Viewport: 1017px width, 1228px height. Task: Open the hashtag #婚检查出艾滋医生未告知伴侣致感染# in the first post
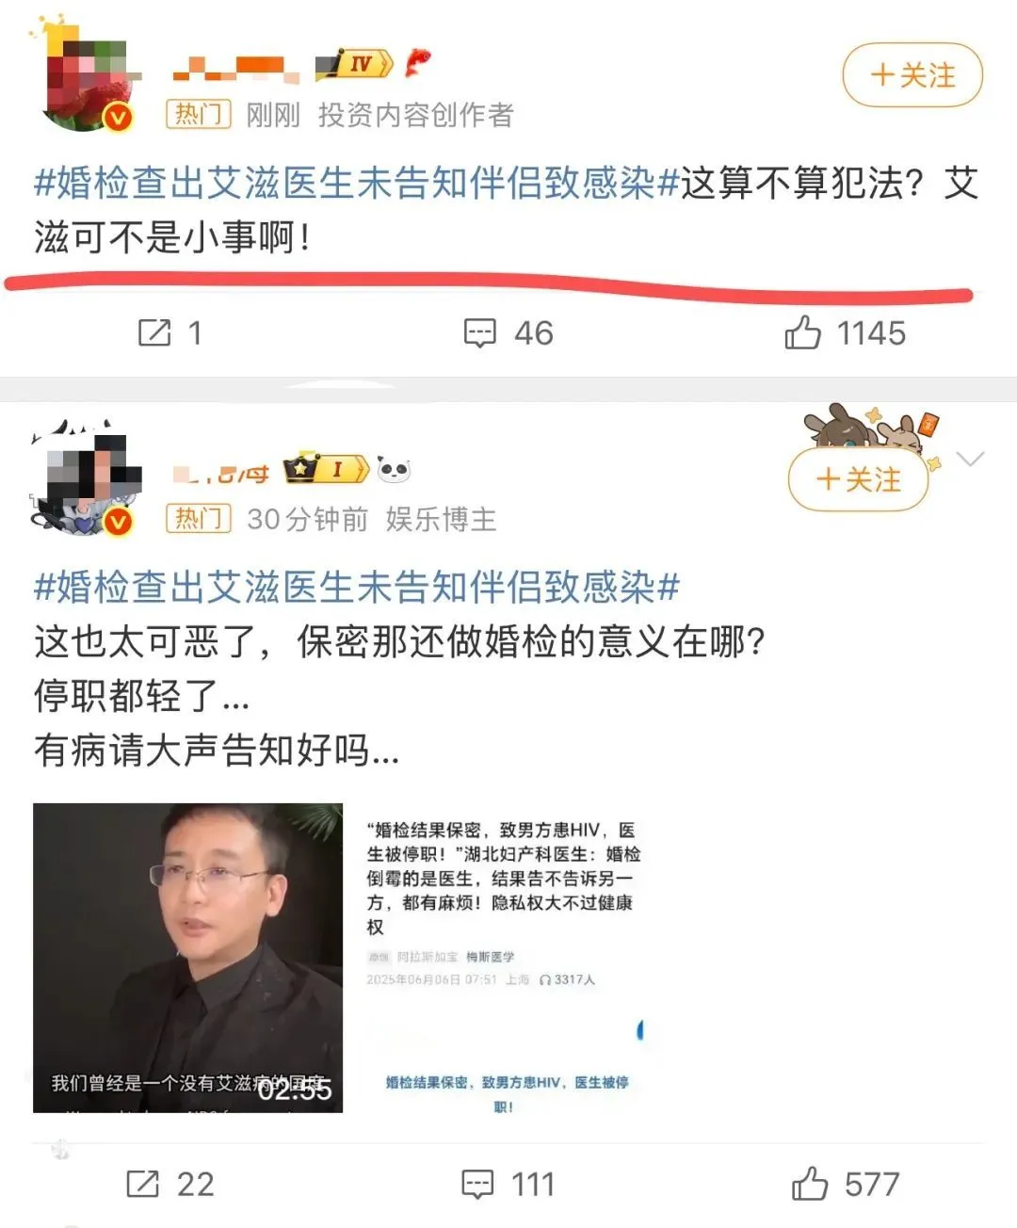[356, 183]
